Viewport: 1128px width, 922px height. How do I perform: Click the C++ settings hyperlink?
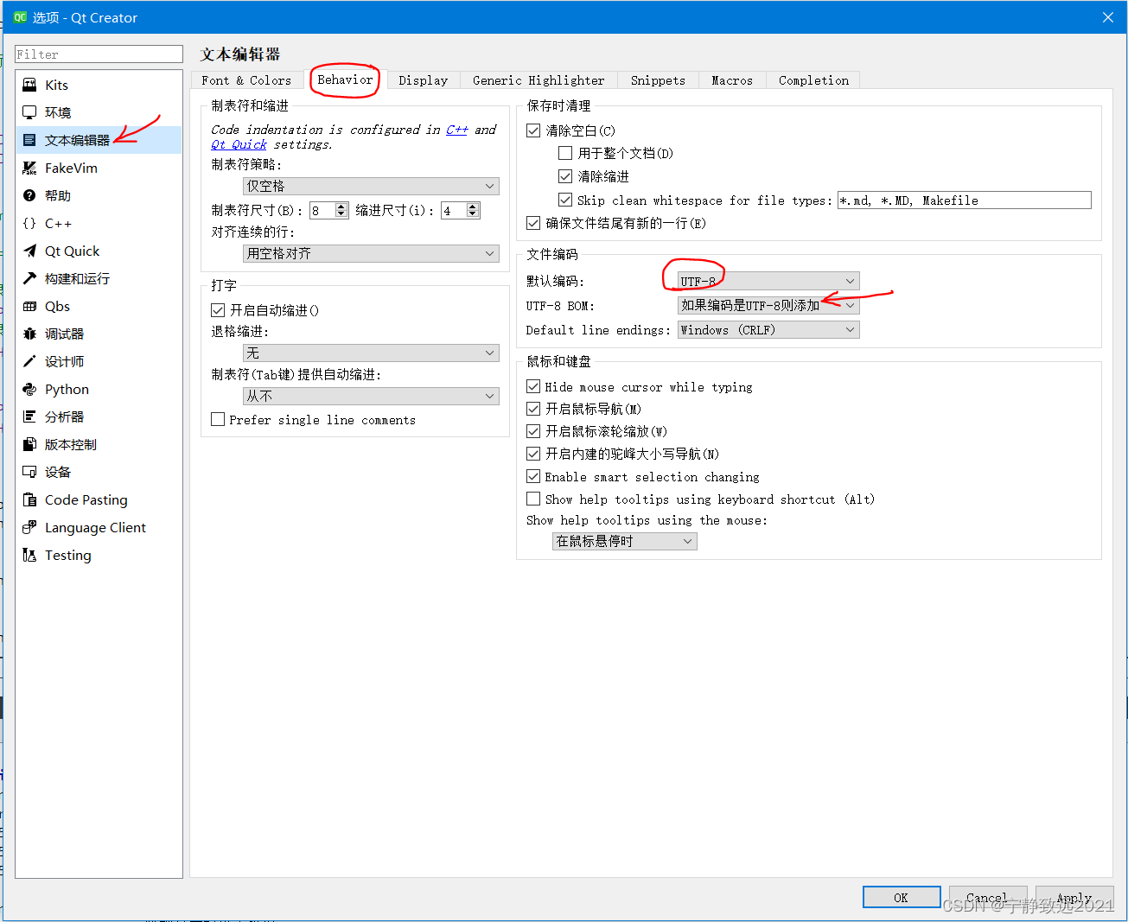click(457, 130)
